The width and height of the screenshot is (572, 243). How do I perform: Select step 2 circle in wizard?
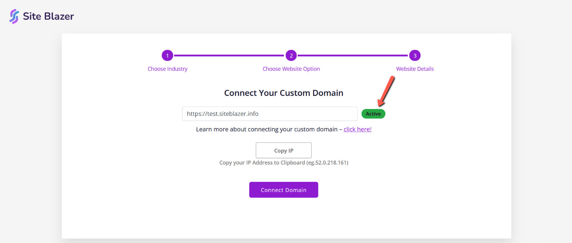[x=291, y=56]
